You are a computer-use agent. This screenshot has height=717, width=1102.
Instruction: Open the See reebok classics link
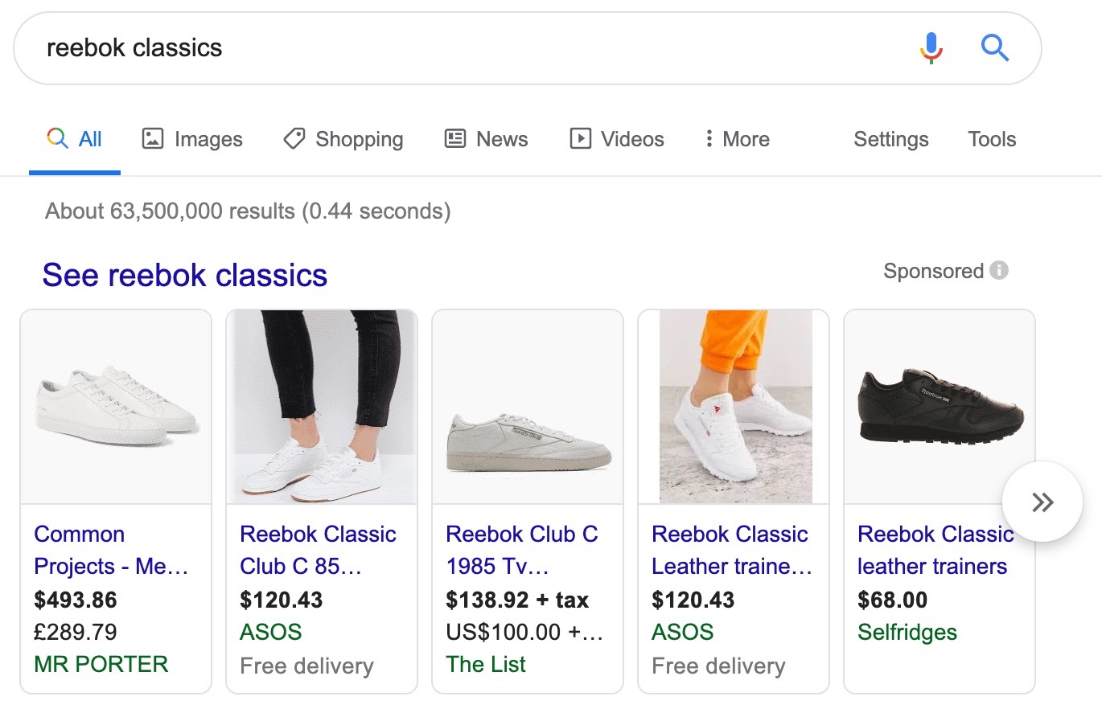[185, 275]
